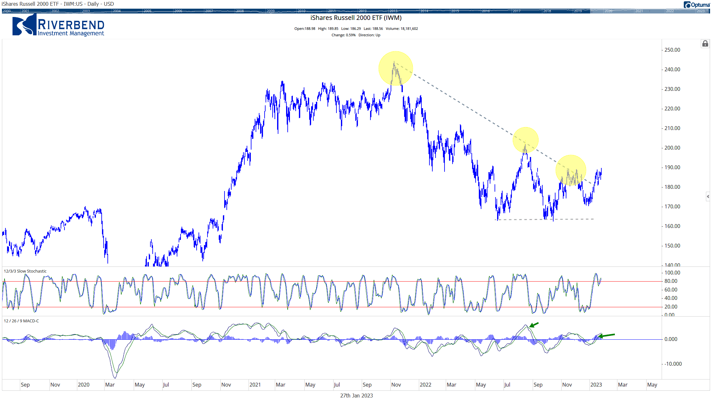Image resolution: width=712 pixels, height=401 pixels.
Task: Click the Direction: Up readout
Action: pyautogui.click(x=369, y=35)
